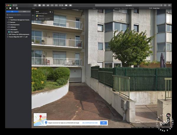The image size is (177, 135).
Task: Close Street View with the X icon
Action: 169,12
